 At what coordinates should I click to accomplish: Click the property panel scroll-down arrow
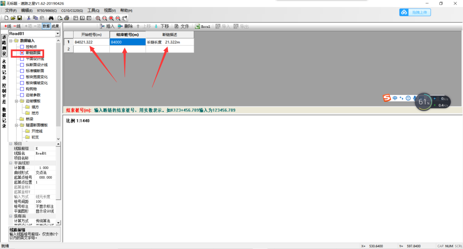point(58,223)
